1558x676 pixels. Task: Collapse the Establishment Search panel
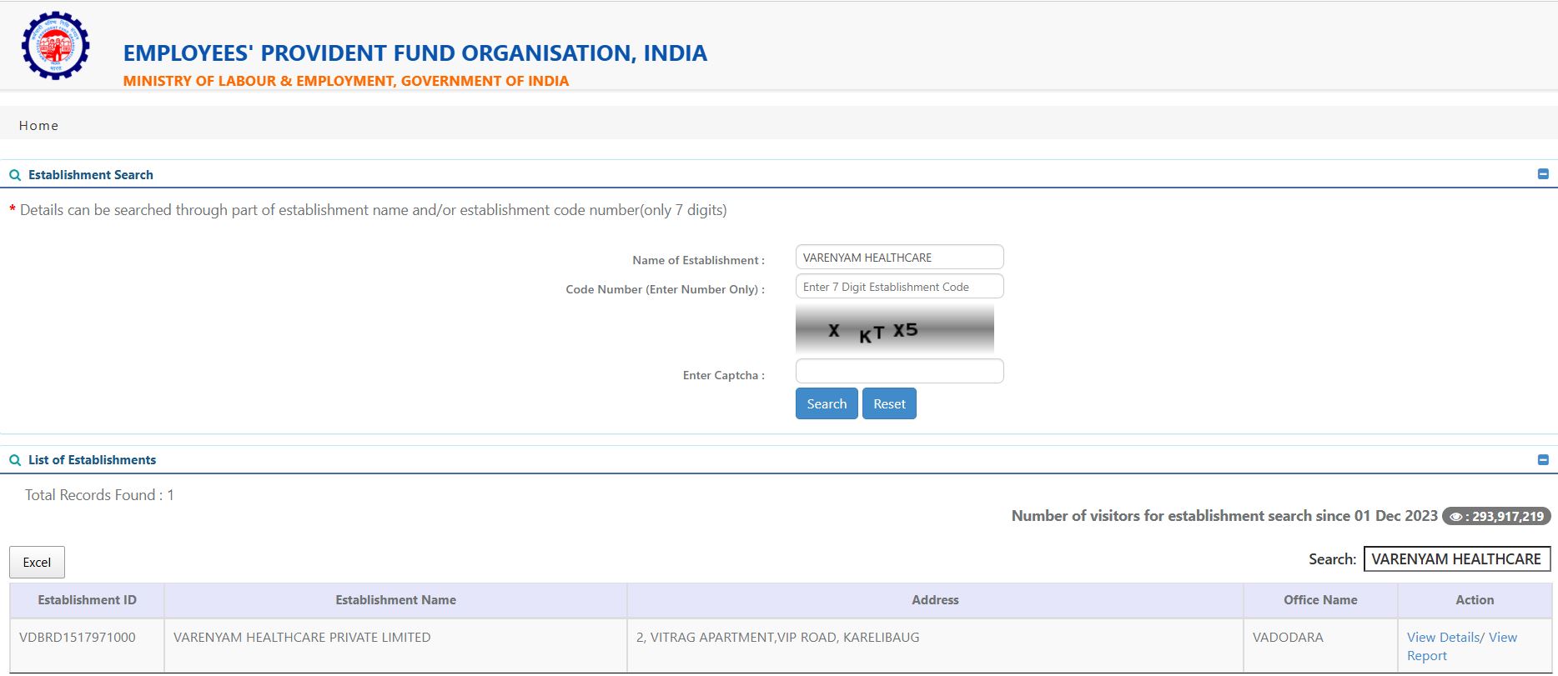[x=1542, y=174]
